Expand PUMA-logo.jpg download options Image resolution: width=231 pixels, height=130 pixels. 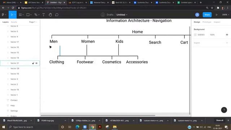pyautogui.click(x=65, y=121)
